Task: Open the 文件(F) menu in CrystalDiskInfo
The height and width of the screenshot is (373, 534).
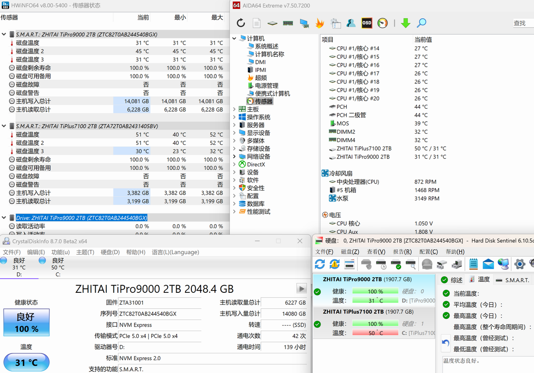Action: point(12,252)
